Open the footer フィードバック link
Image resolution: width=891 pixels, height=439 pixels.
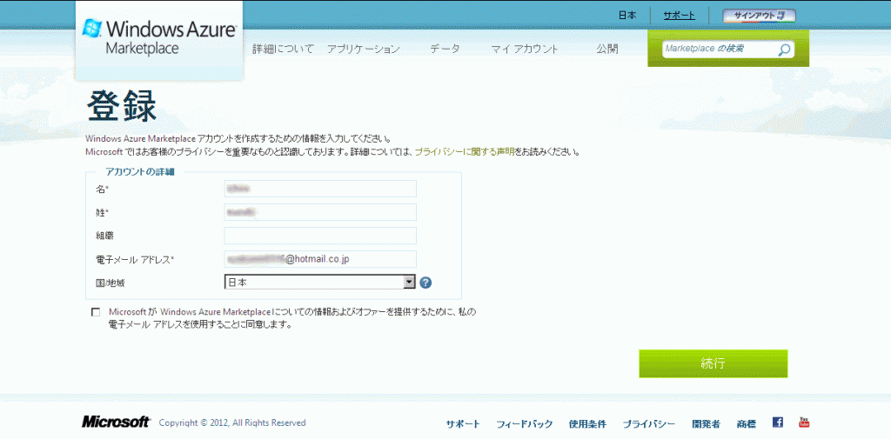[x=525, y=423]
